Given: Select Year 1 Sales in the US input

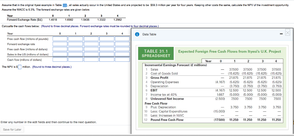Looking at the screenshot, I should tap(76, 54).
